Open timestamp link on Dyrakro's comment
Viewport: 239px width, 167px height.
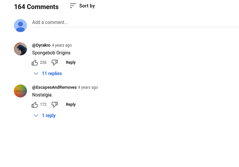[x=62, y=45]
